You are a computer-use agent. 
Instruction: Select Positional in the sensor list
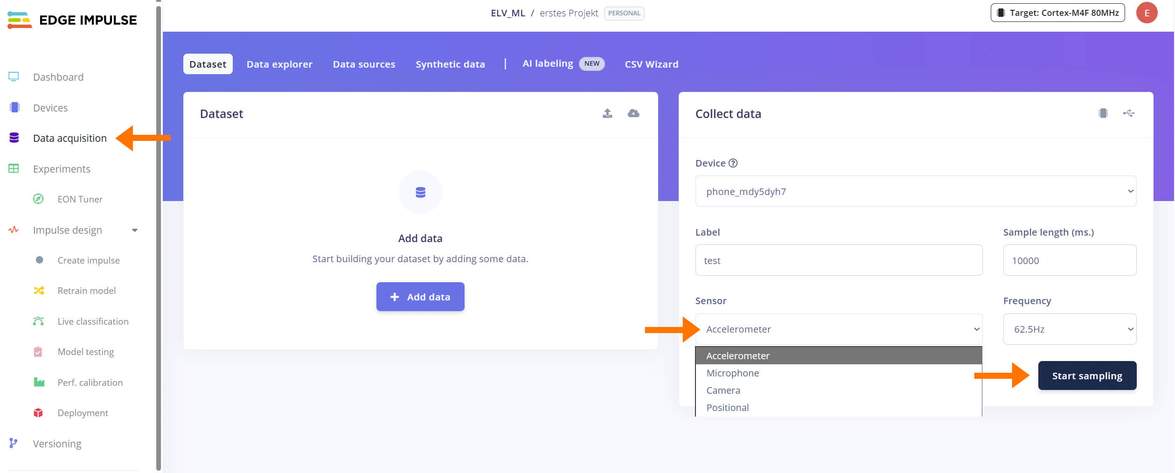coord(839,407)
